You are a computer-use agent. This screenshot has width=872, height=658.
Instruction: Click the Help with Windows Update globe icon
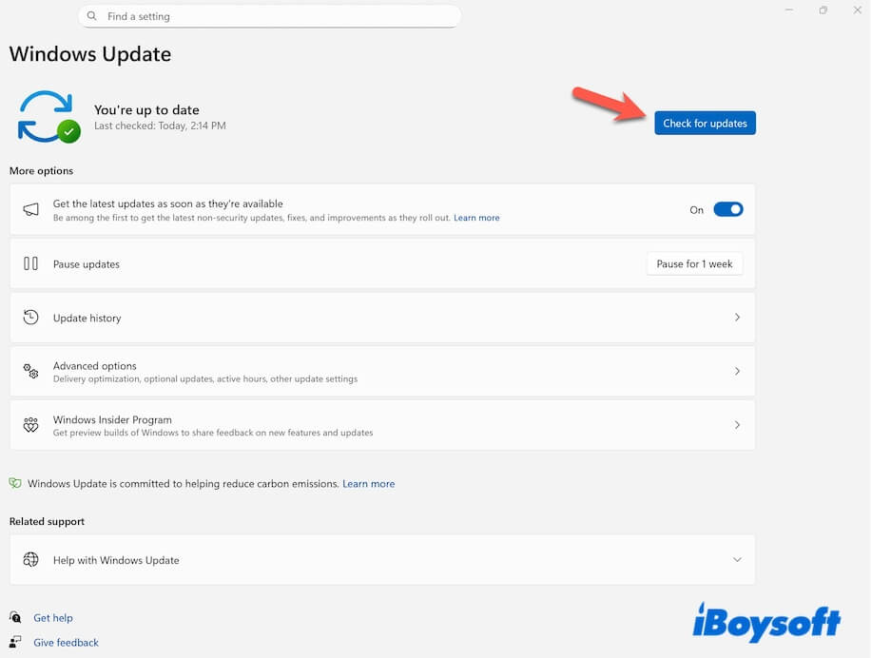[30, 559]
